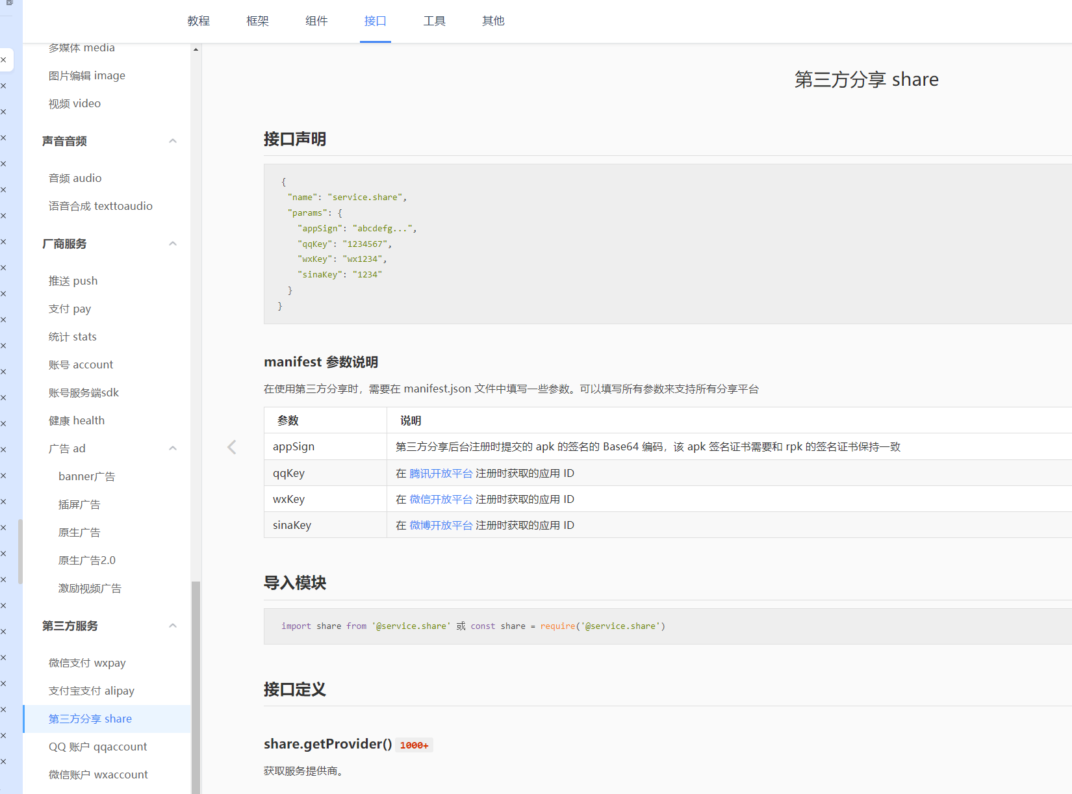Click the import share code block
The image size is (1072, 794).
click(668, 626)
